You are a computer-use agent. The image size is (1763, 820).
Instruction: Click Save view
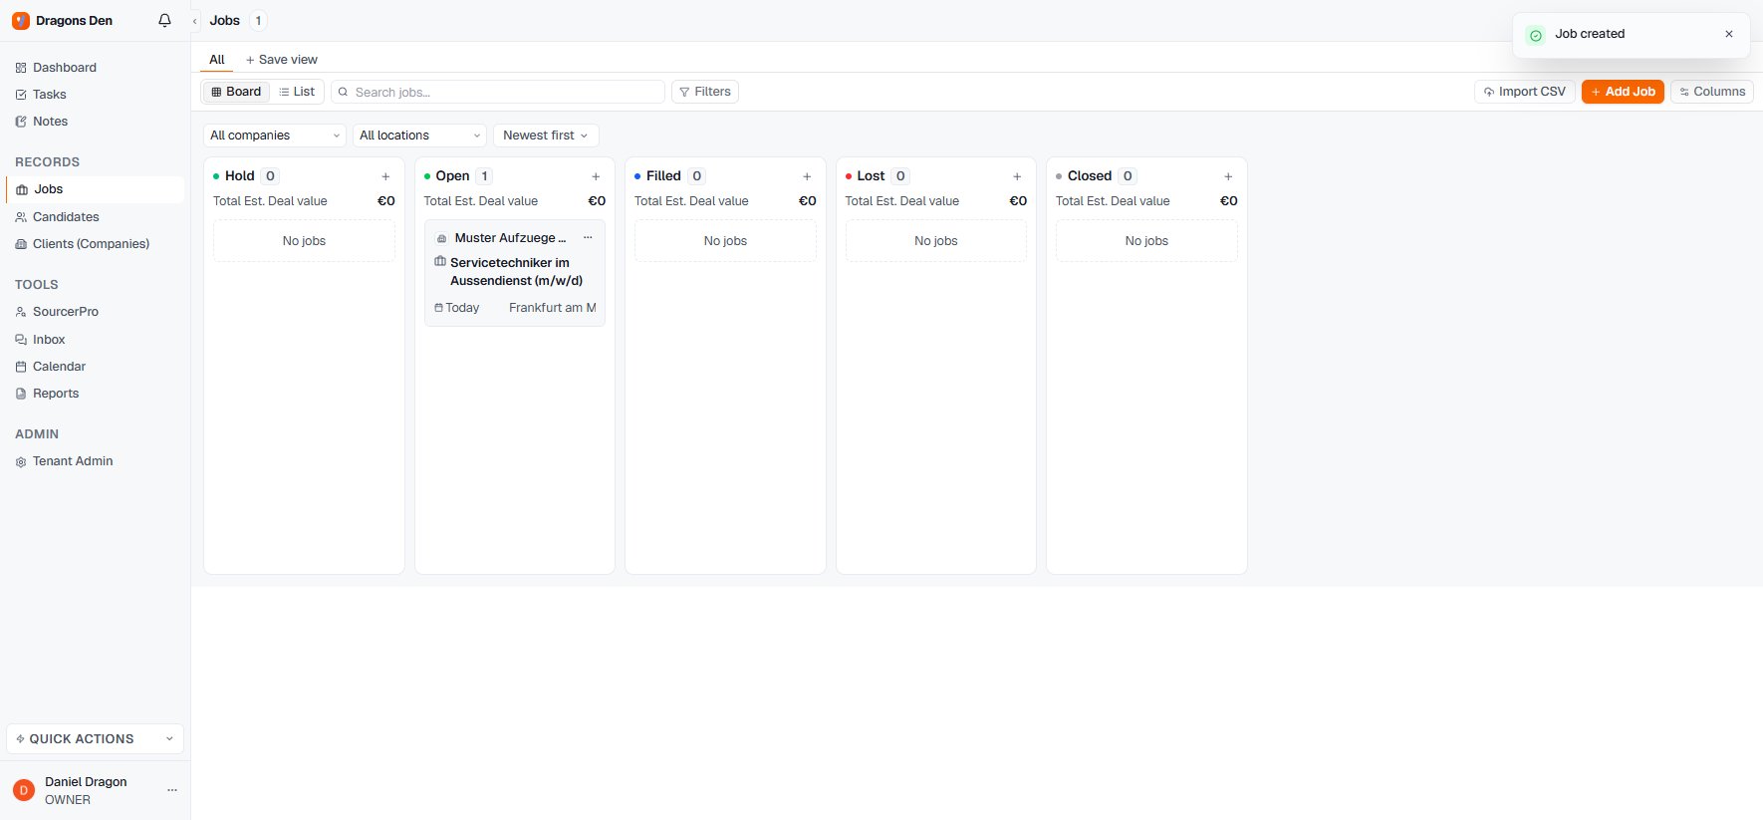tap(282, 60)
